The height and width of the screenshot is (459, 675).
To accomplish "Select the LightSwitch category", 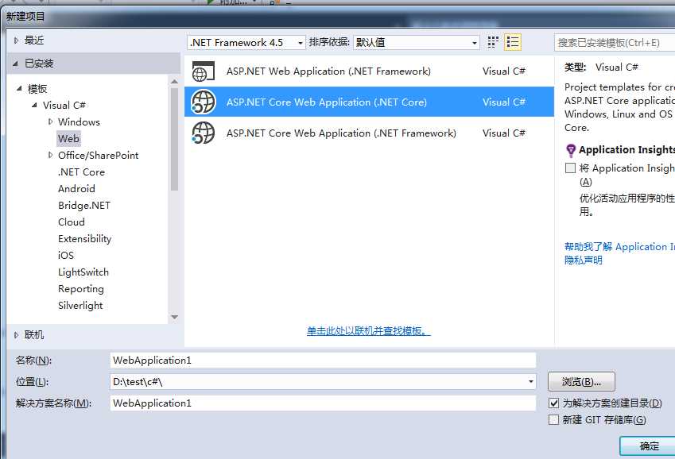I will tap(83, 272).
